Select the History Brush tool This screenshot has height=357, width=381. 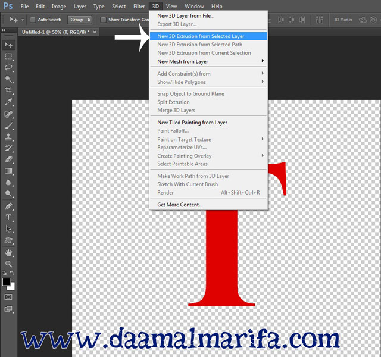click(x=8, y=148)
